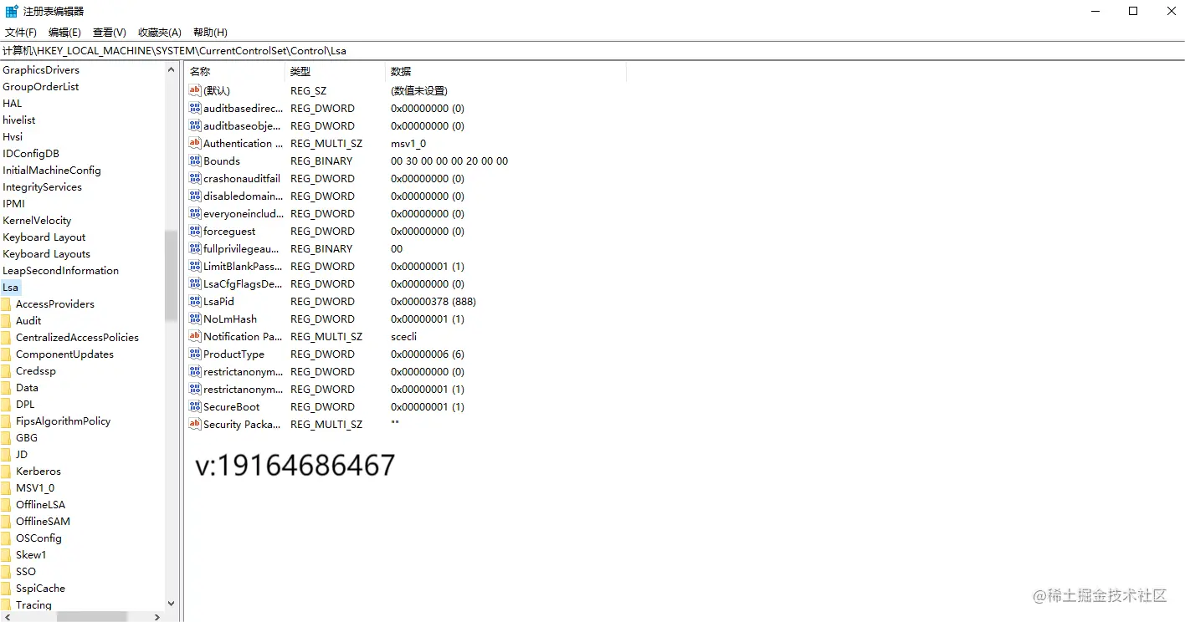Click the LsaPid data 0x00000378 (888)
The image size is (1185, 622).
[x=433, y=302]
